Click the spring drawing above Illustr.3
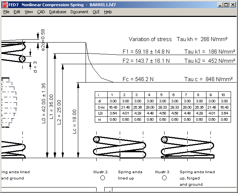This screenshot has height=193, width=238. click(x=187, y=146)
